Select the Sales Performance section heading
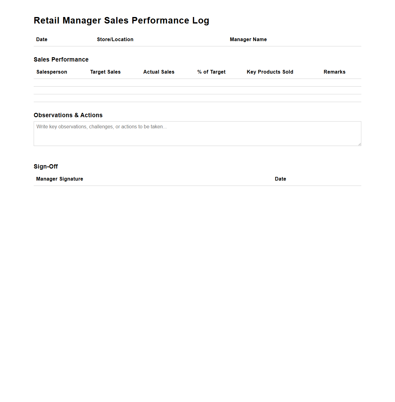Viewport: 395px width, 402px height. tap(61, 59)
